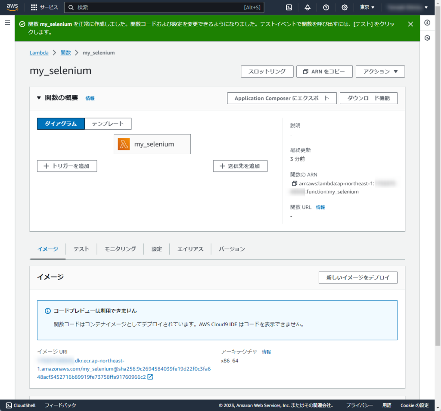The height and width of the screenshot is (411, 441).
Task: Open the 用語 footer link
Action: click(387, 405)
